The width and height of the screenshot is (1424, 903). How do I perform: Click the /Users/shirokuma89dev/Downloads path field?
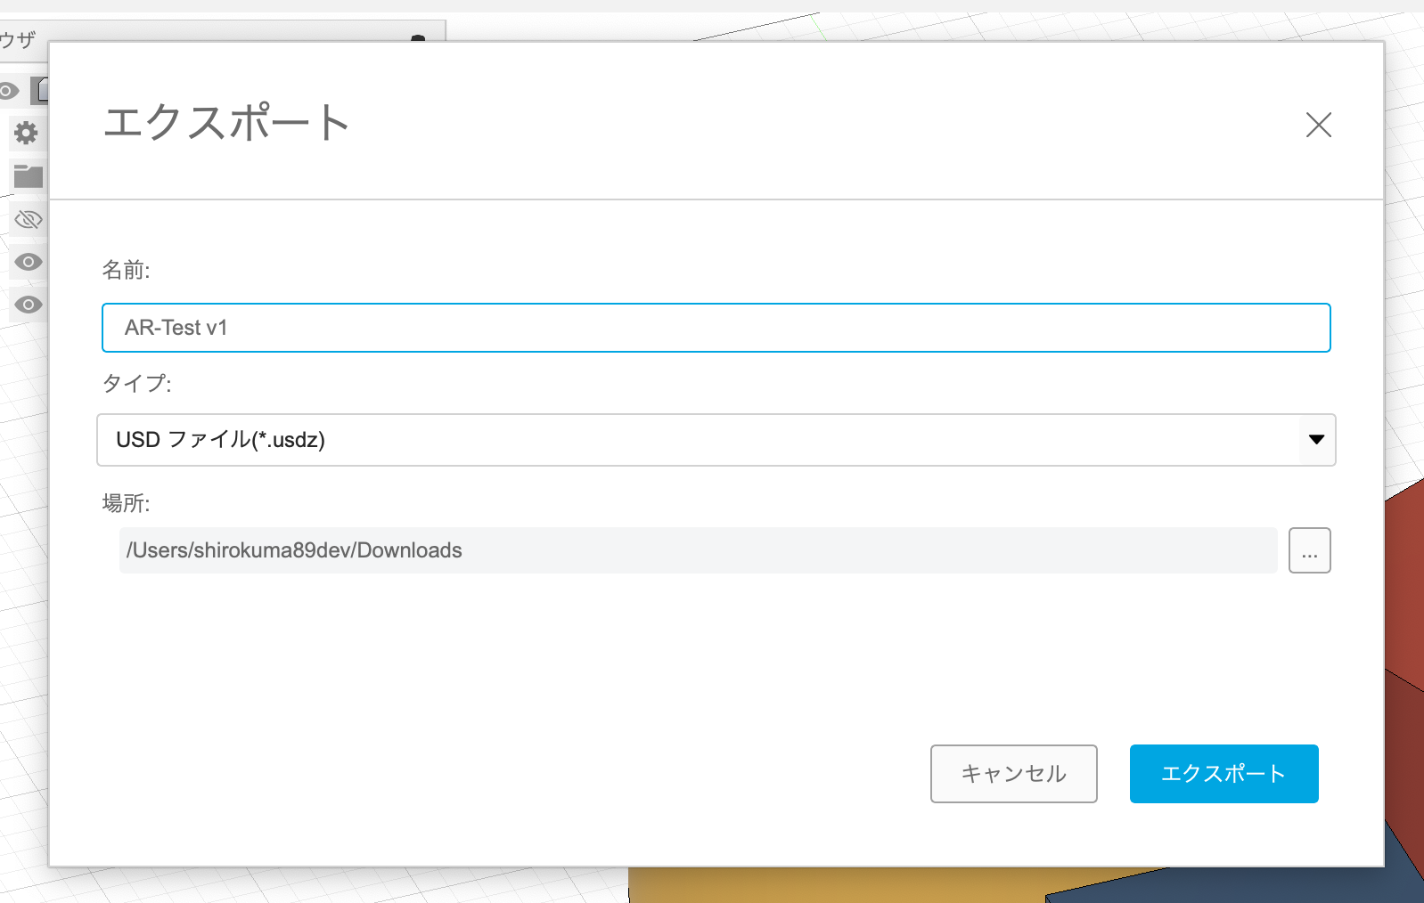coord(698,550)
